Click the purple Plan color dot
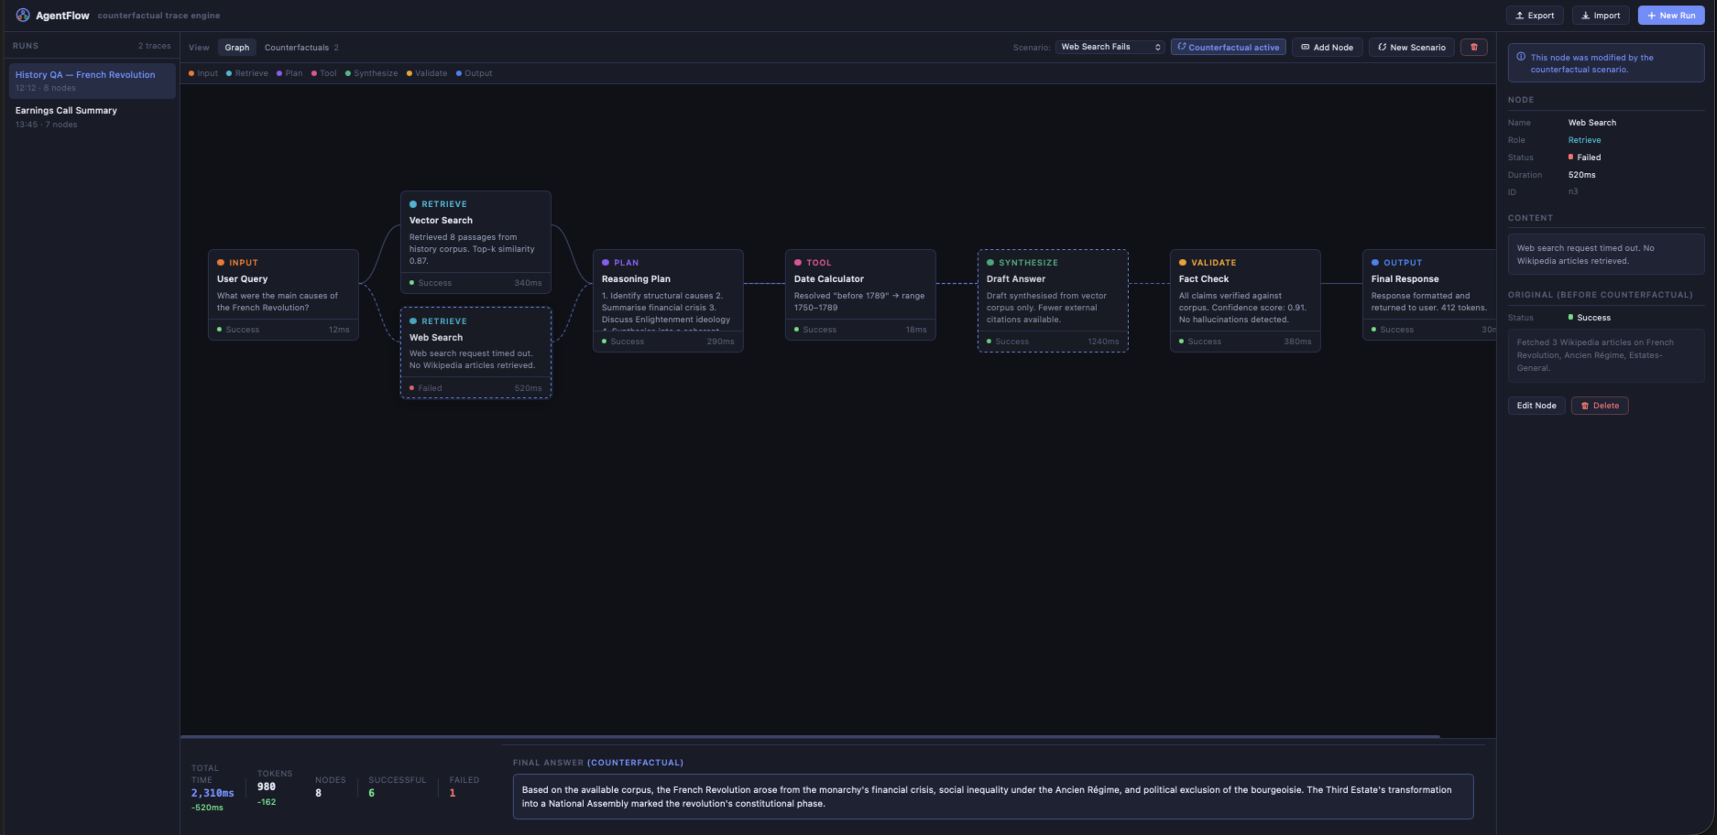1717x835 pixels. tap(279, 73)
